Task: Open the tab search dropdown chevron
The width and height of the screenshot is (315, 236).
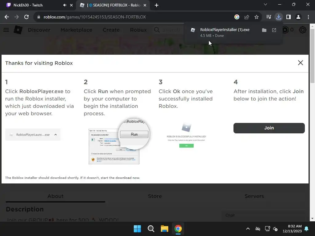Action: click(x=265, y=4)
